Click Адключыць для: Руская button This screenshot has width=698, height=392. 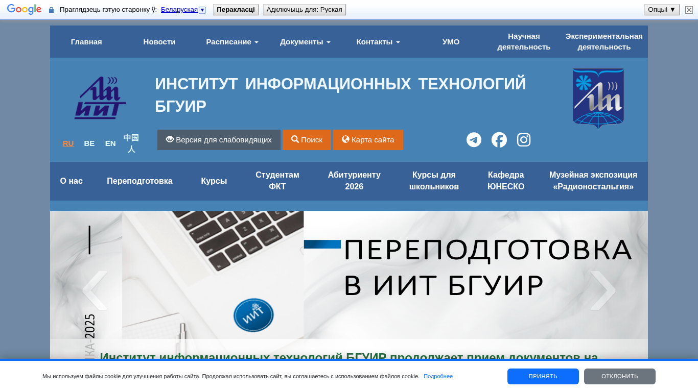[x=305, y=10]
